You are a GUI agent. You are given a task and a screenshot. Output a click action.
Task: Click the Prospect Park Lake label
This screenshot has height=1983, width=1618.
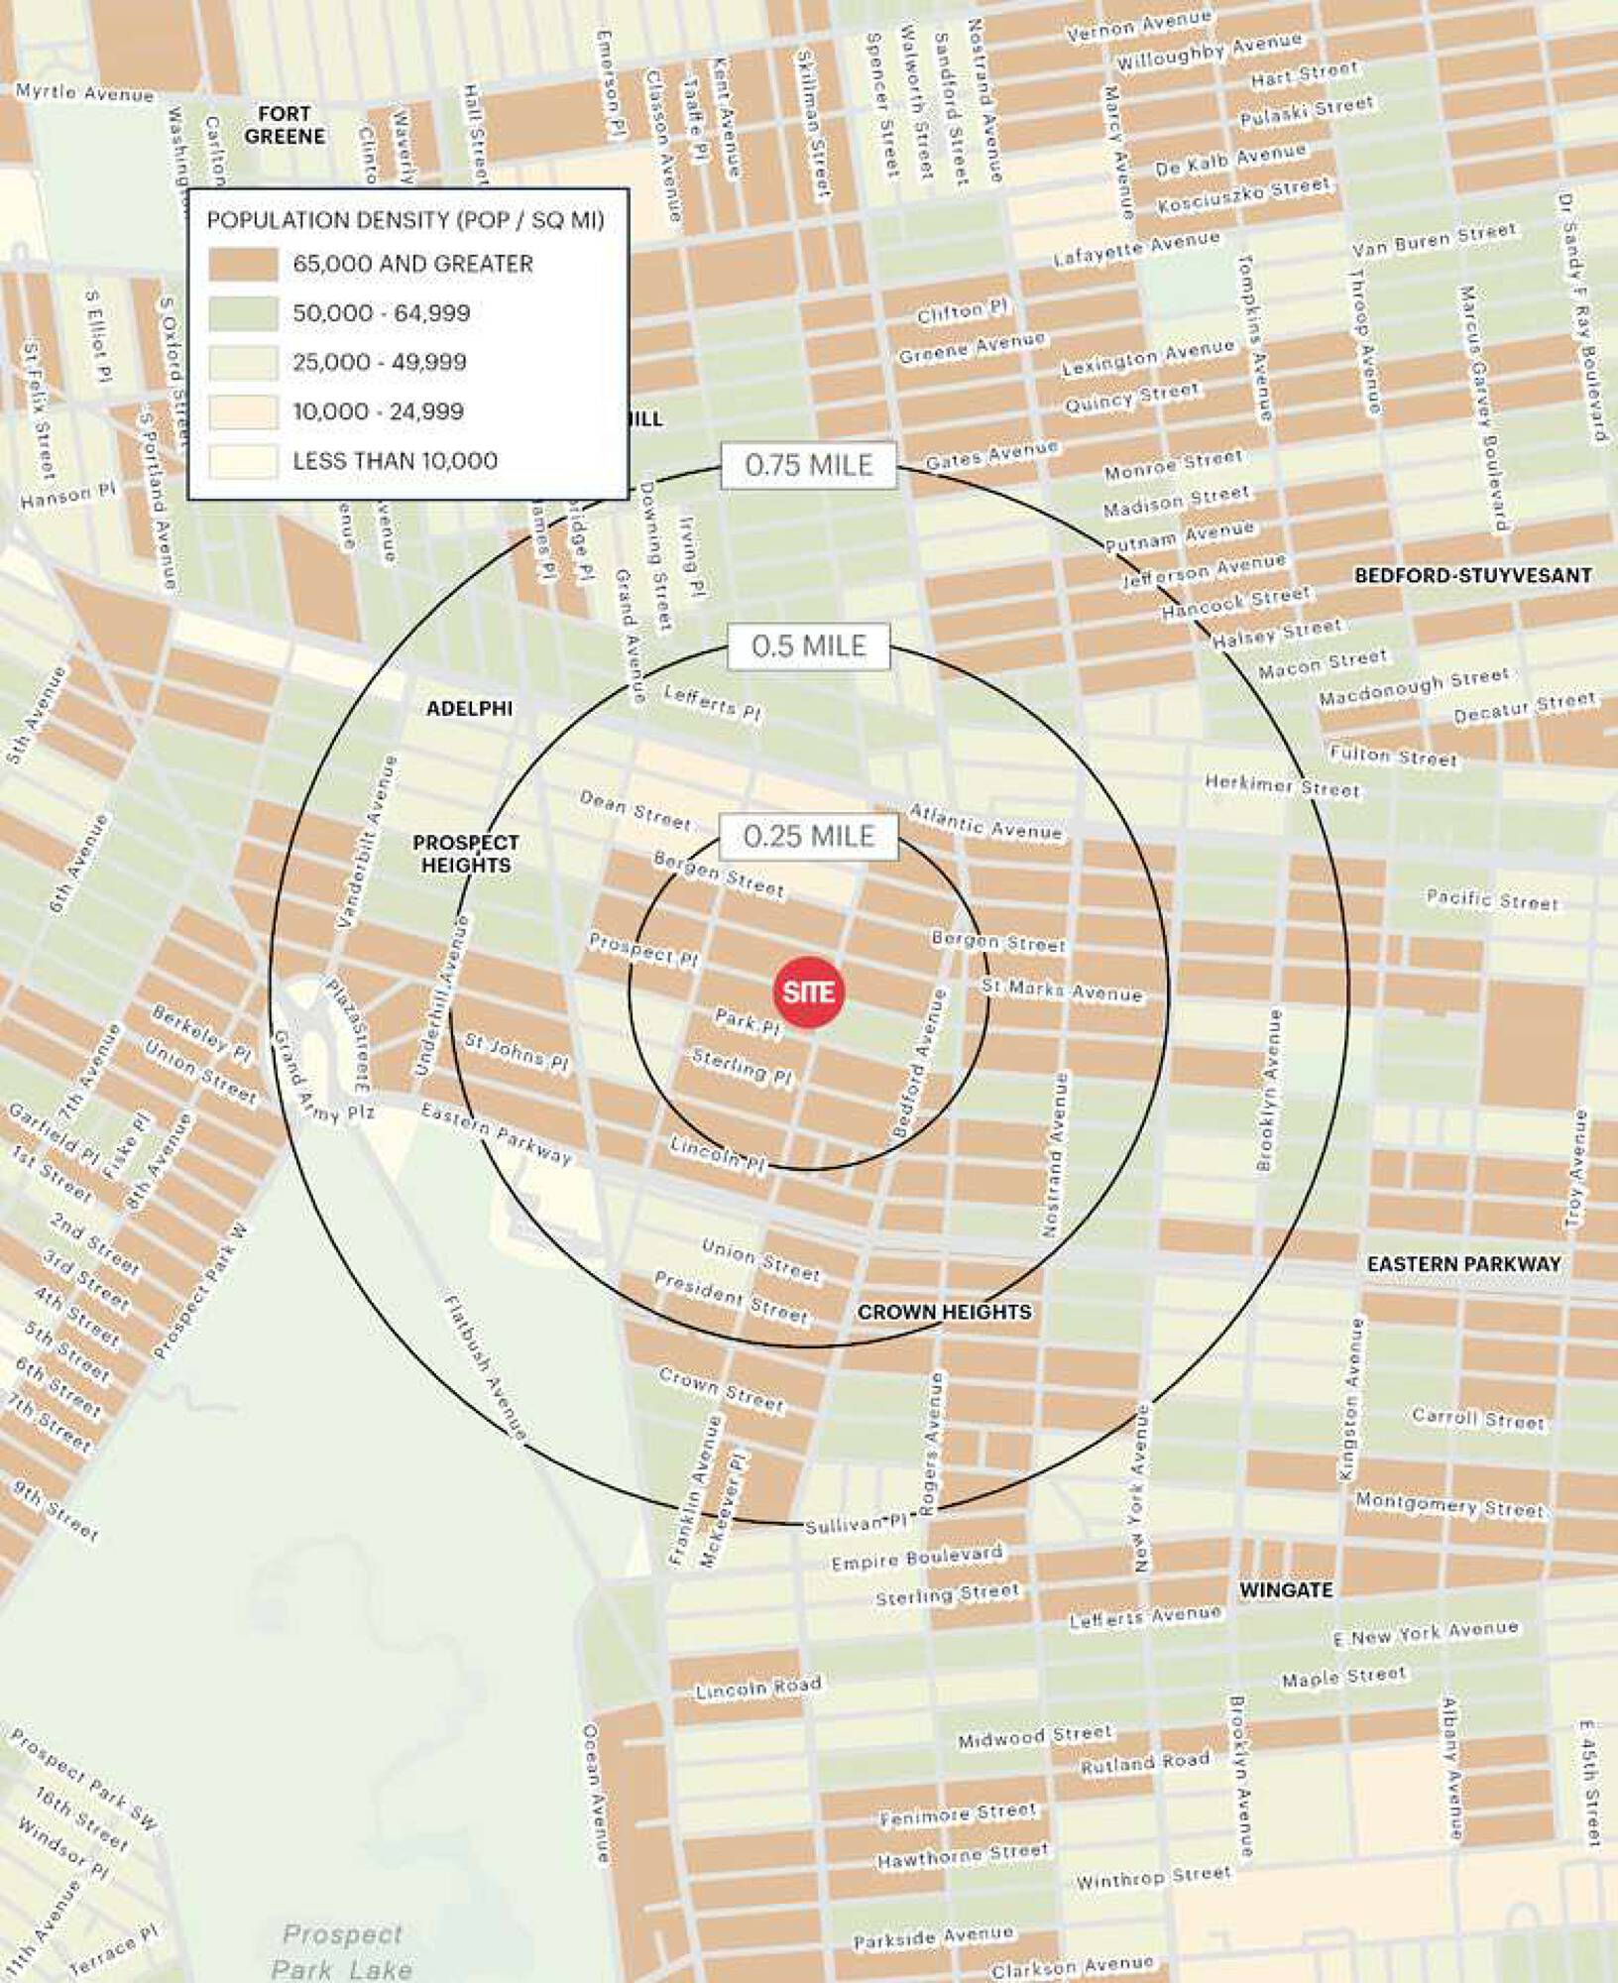click(342, 1948)
